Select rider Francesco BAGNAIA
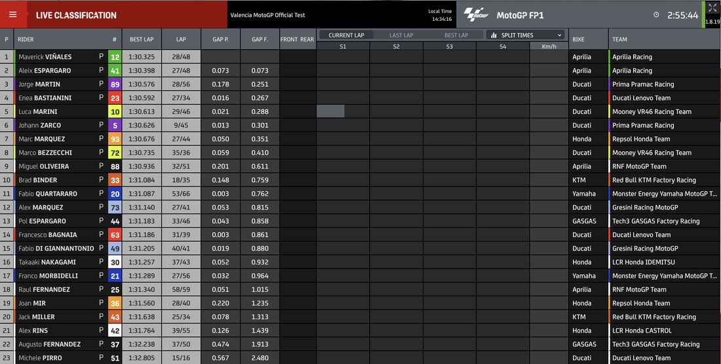721x364 pixels. (x=47, y=234)
